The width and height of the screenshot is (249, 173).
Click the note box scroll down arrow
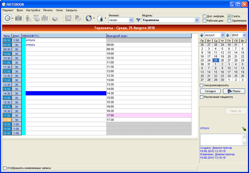click(244, 143)
